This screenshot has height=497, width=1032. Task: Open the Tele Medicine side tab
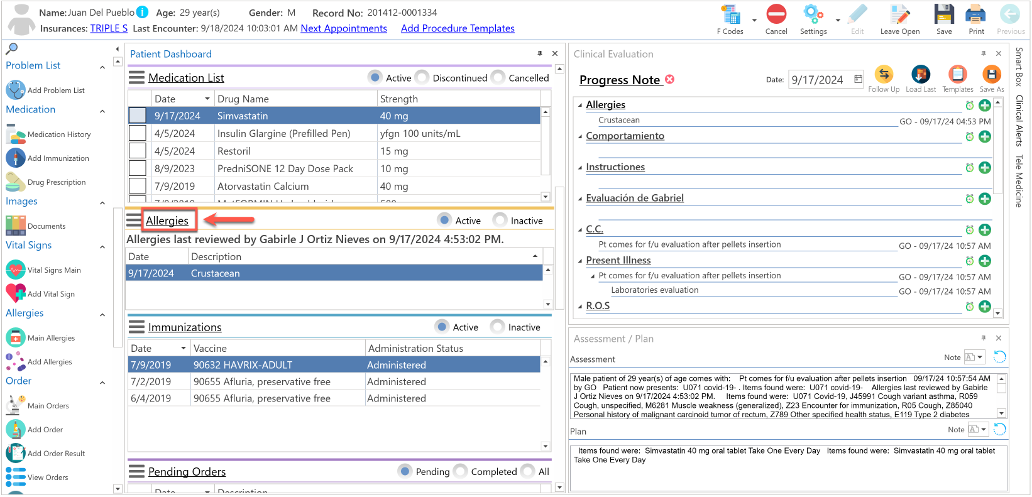pos(1019,181)
